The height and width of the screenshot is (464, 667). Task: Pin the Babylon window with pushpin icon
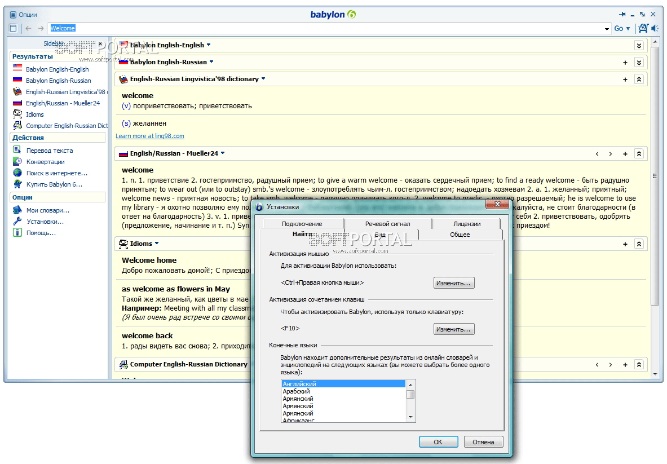pyautogui.click(x=622, y=14)
